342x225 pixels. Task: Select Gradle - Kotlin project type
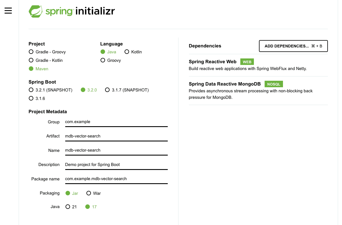pyautogui.click(x=31, y=60)
